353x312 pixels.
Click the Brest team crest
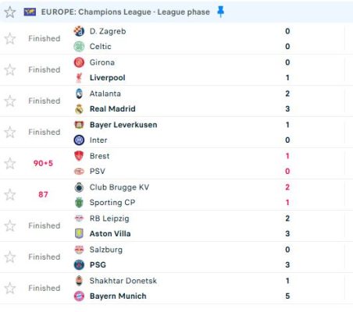click(x=79, y=156)
